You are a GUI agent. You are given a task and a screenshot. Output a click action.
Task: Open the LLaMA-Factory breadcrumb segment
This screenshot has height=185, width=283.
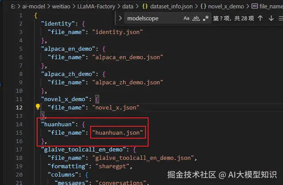pos(96,7)
